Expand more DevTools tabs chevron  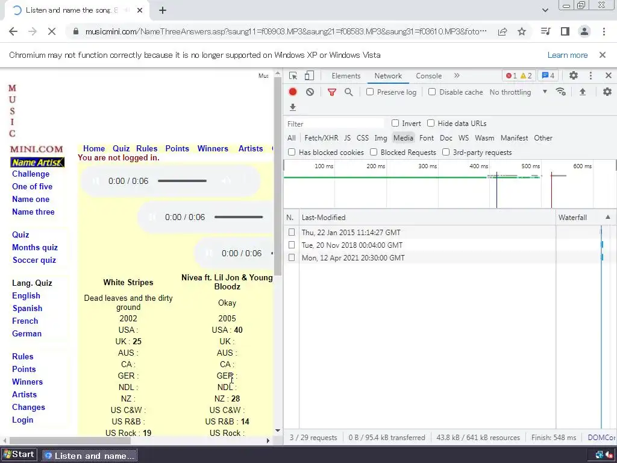click(x=457, y=75)
